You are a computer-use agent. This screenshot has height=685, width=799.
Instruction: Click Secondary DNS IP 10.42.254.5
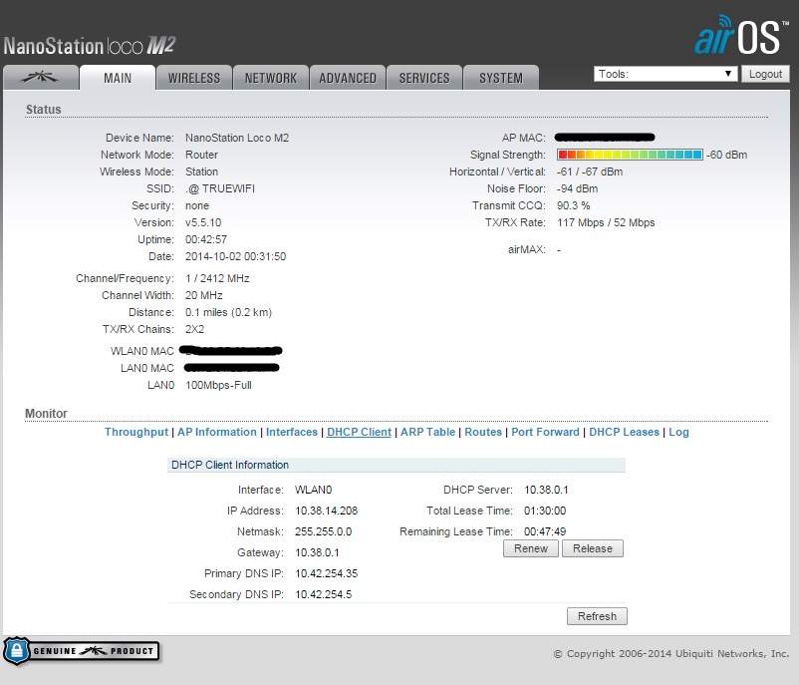[x=323, y=594]
